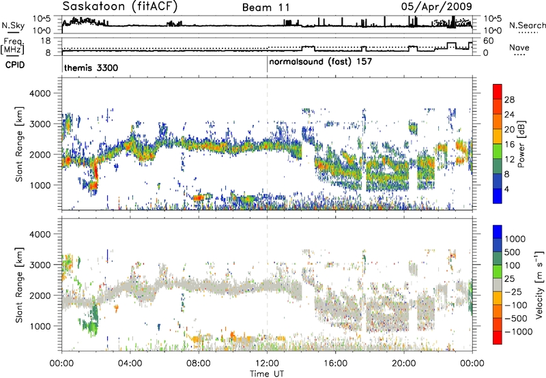Click the '-100' velocity colorbar tick

tap(517, 305)
